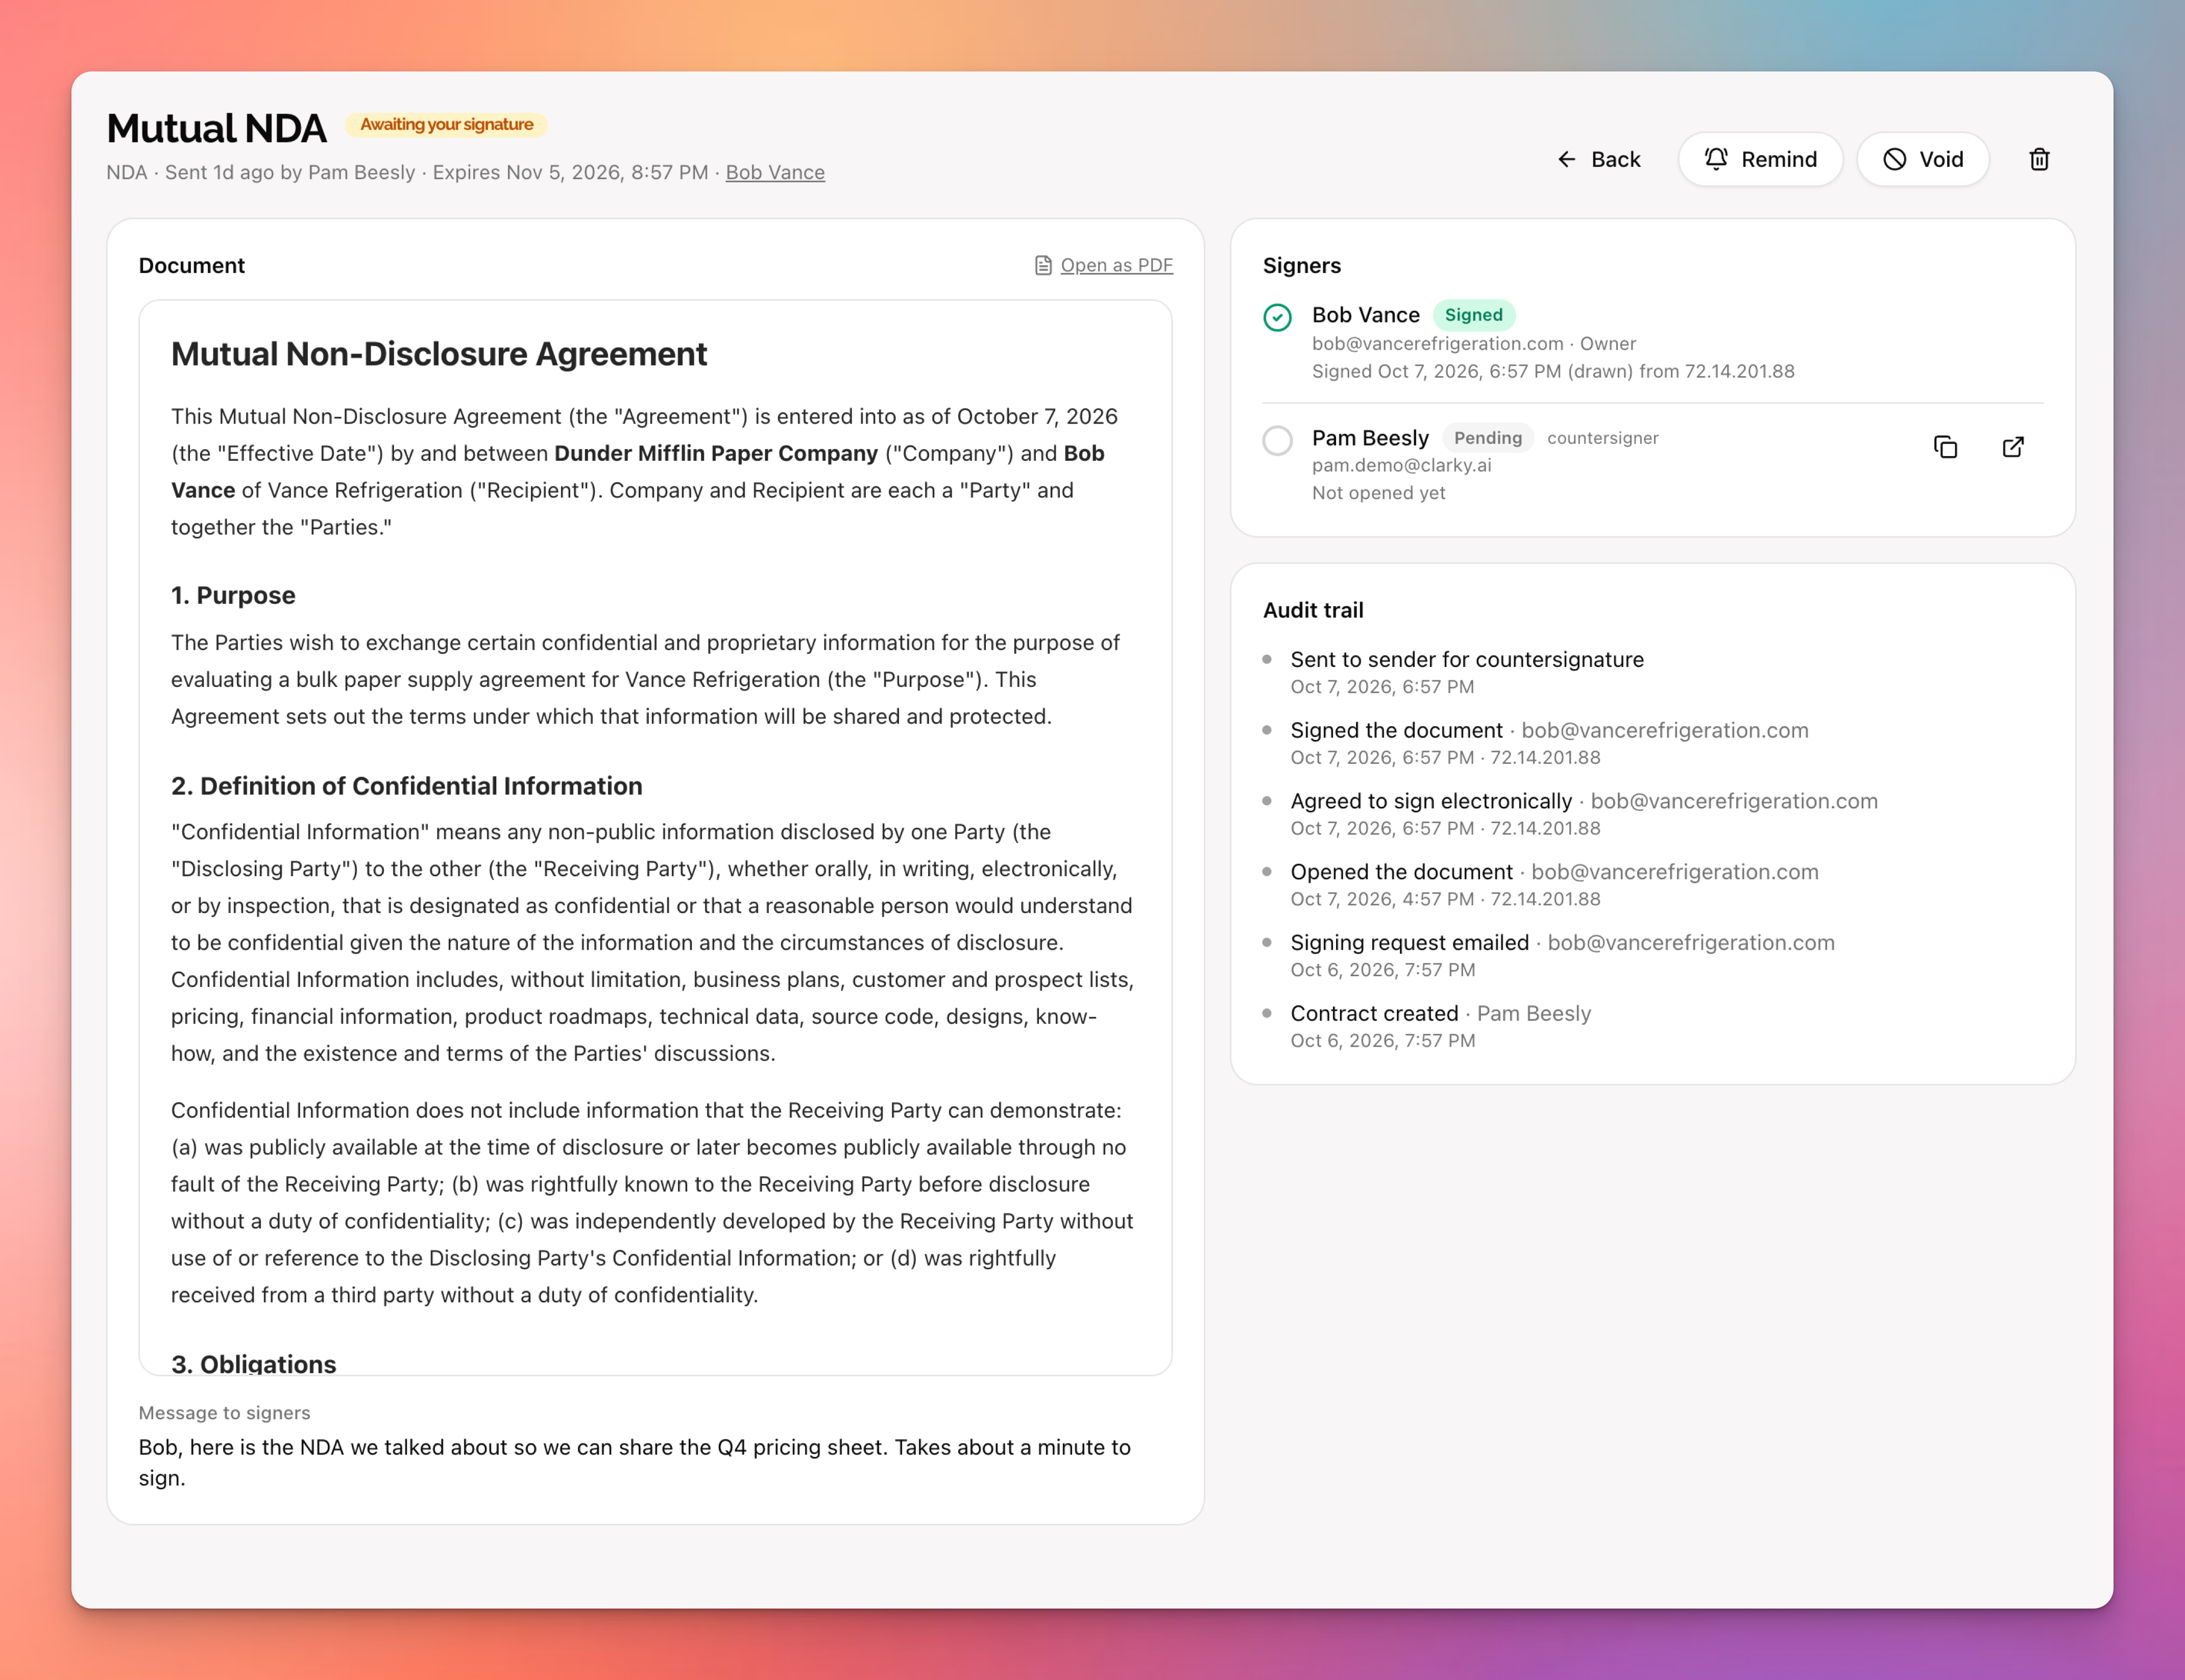Click the Signers panel heading

[1302, 265]
